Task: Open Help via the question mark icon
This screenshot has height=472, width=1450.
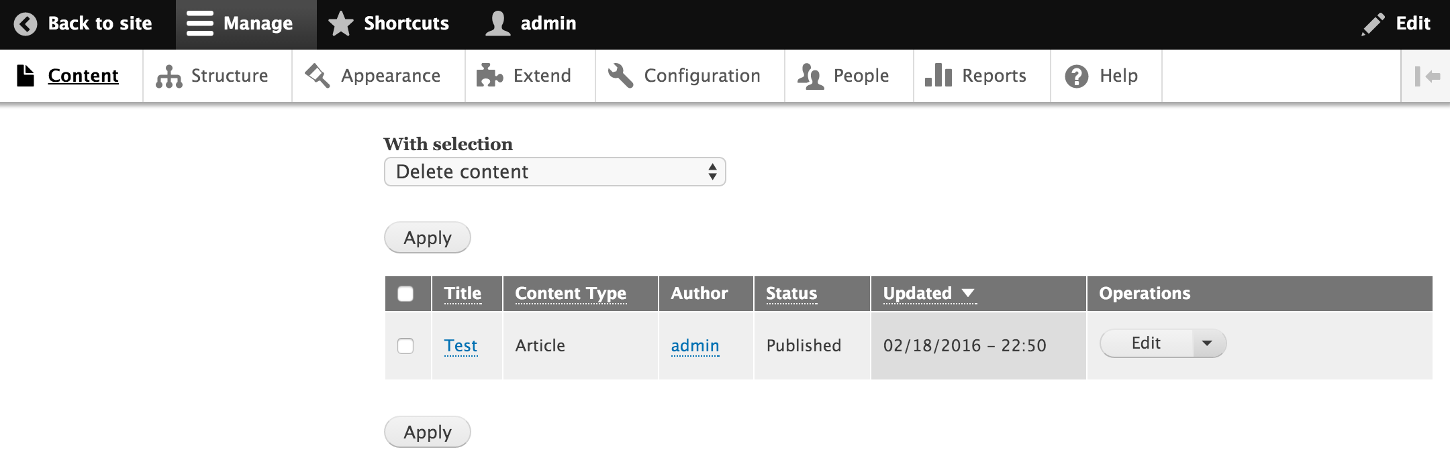Action: tap(1076, 76)
